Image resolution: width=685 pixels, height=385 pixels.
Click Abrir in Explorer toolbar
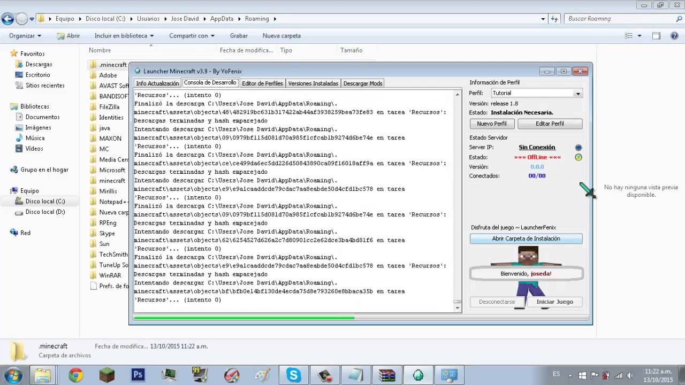tap(68, 36)
